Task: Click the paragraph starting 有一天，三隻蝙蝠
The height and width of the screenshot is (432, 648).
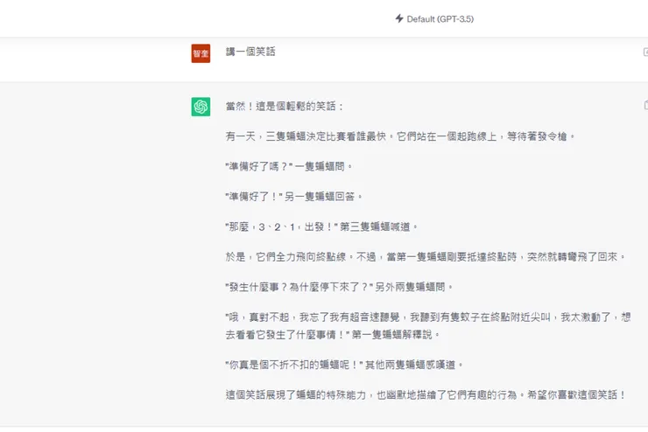Action: point(400,136)
